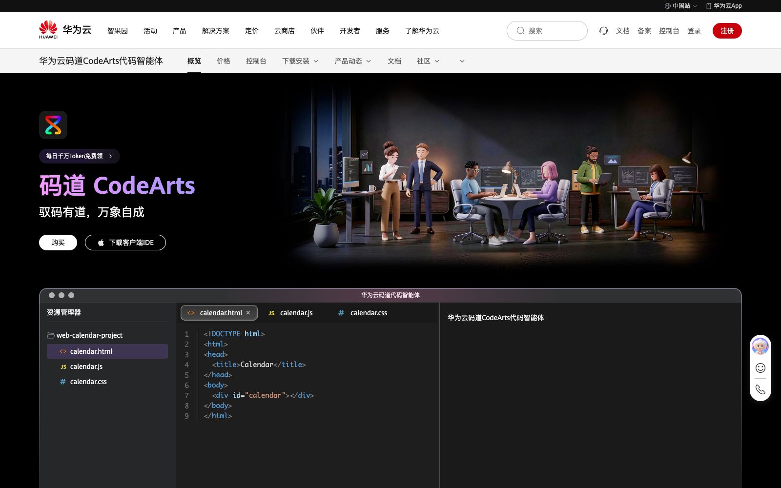Expand the 中国站 region dropdown
Viewport: 781px width, 488px height.
click(695, 6)
